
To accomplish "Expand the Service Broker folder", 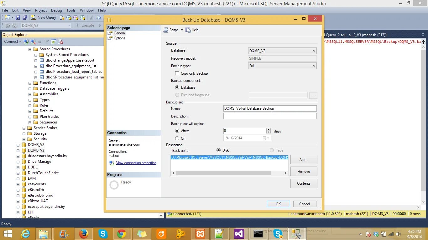I will [x=24, y=128].
